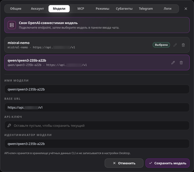194x172 pixels.
Task: Delete the qwen/qwen3-235b-a22b model
Action: coord(181,63)
